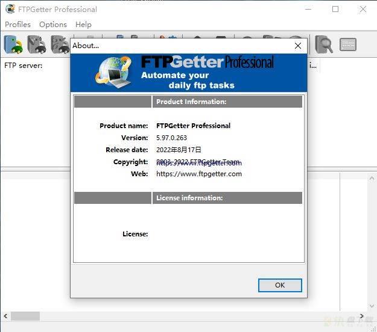Minimize the FTPGetter Professional window
Screen dimensions: 377x332
click(x=308, y=9)
